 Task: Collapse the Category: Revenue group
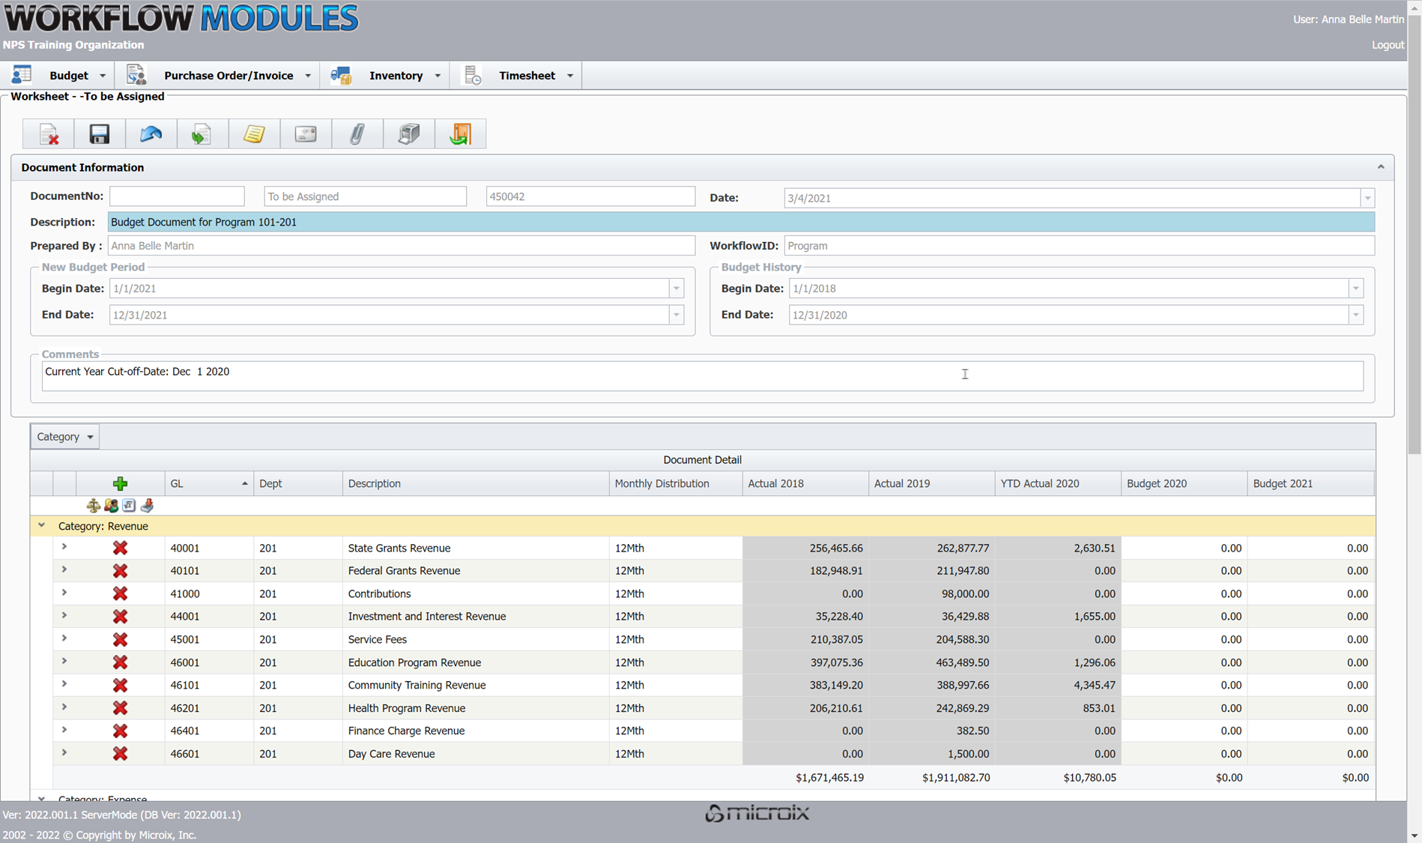pyautogui.click(x=42, y=526)
